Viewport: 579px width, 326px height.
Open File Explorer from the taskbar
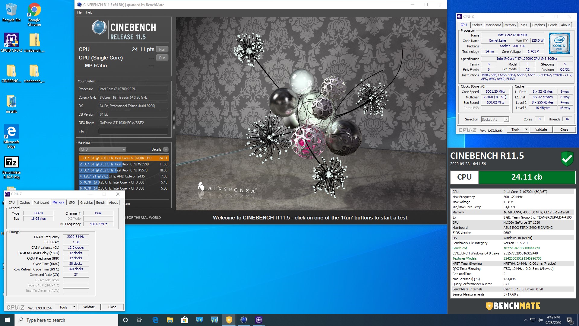(x=170, y=320)
